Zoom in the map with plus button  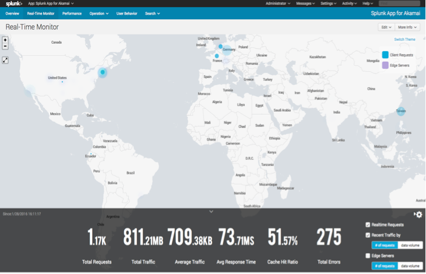coord(5,40)
